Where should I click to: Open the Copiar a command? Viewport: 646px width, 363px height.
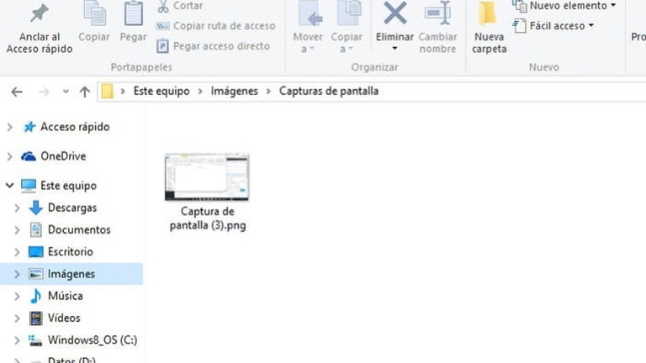pyautogui.click(x=347, y=27)
